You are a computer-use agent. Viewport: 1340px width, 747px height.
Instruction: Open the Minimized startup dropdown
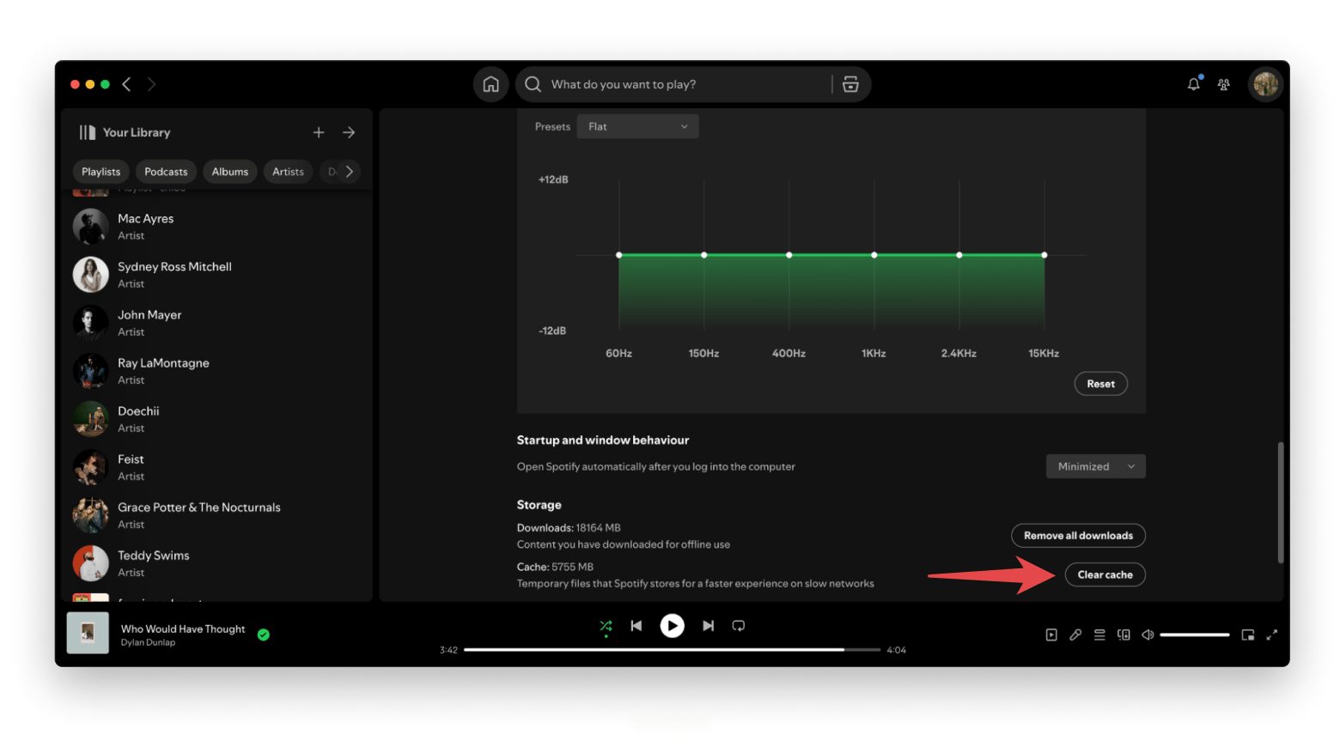coord(1095,467)
